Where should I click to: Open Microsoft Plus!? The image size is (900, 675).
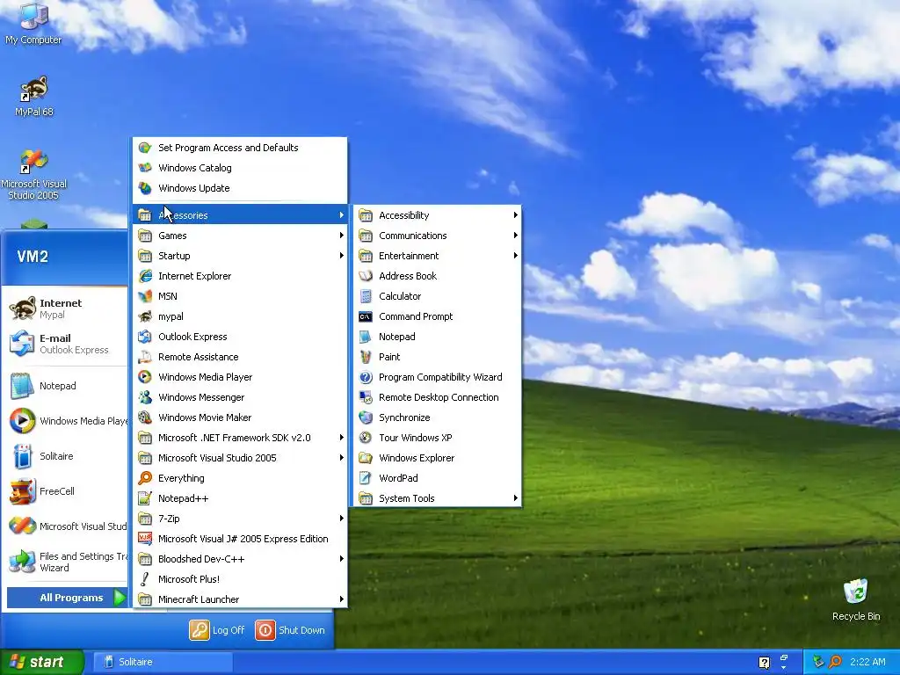pos(240,579)
